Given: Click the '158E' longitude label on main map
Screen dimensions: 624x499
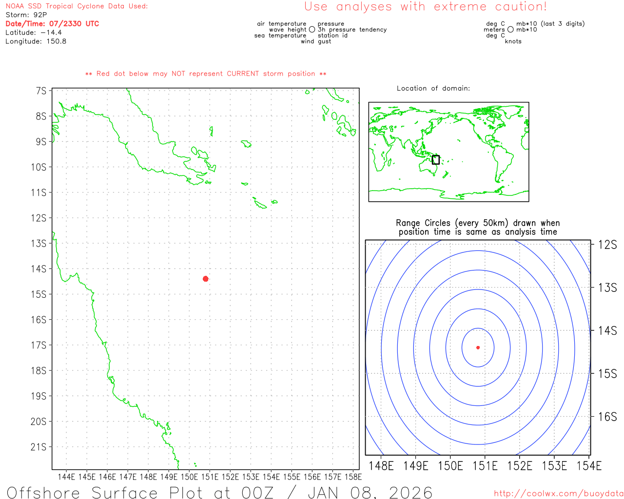Looking at the screenshot, I should coord(353,477).
